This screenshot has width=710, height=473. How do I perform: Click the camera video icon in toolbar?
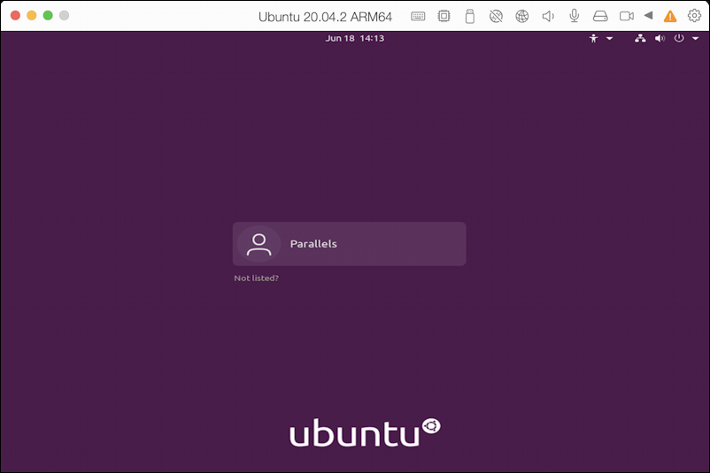(x=627, y=16)
